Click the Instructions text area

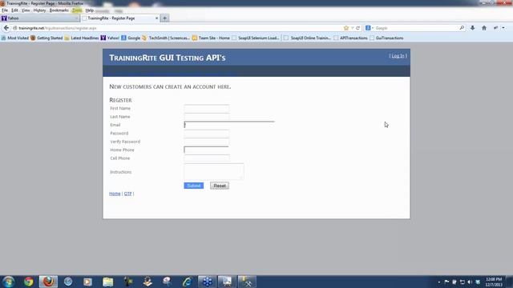(x=214, y=171)
